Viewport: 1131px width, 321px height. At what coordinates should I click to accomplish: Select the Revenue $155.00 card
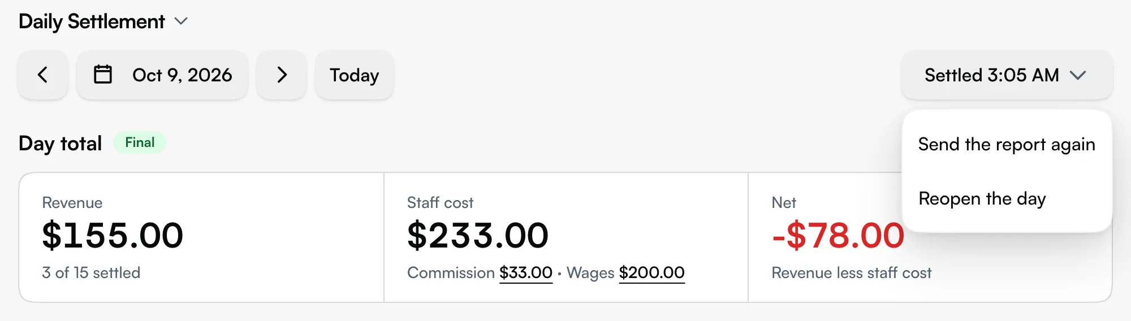[x=202, y=237]
